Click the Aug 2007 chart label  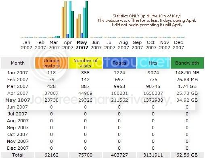coord(123,45)
